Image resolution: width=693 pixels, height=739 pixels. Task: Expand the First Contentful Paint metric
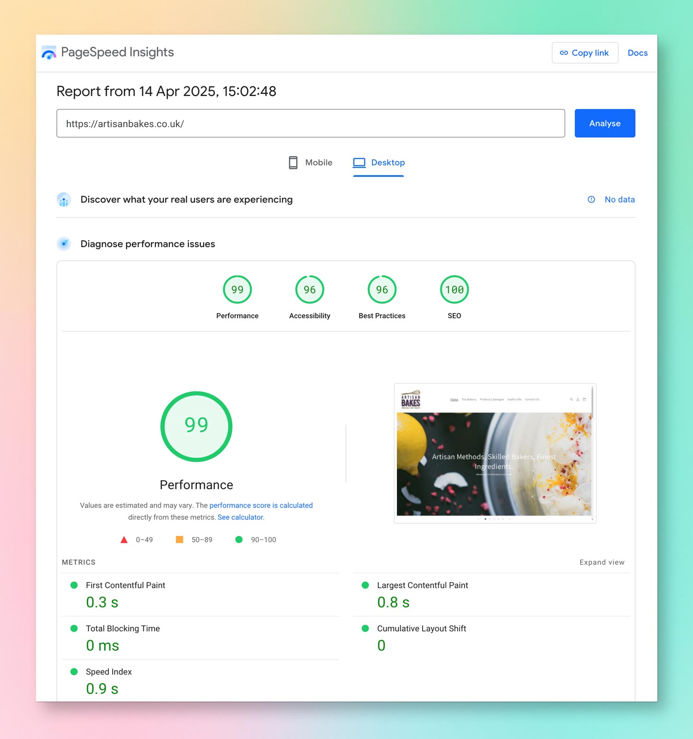pyautogui.click(x=125, y=585)
